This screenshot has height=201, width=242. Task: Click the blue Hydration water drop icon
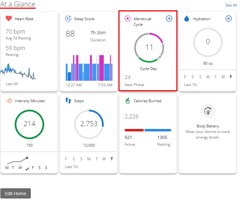(187, 19)
